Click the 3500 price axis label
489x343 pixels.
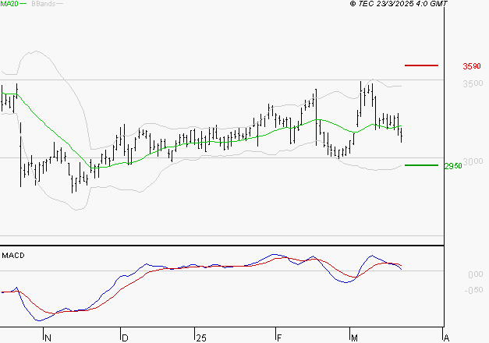(x=473, y=83)
